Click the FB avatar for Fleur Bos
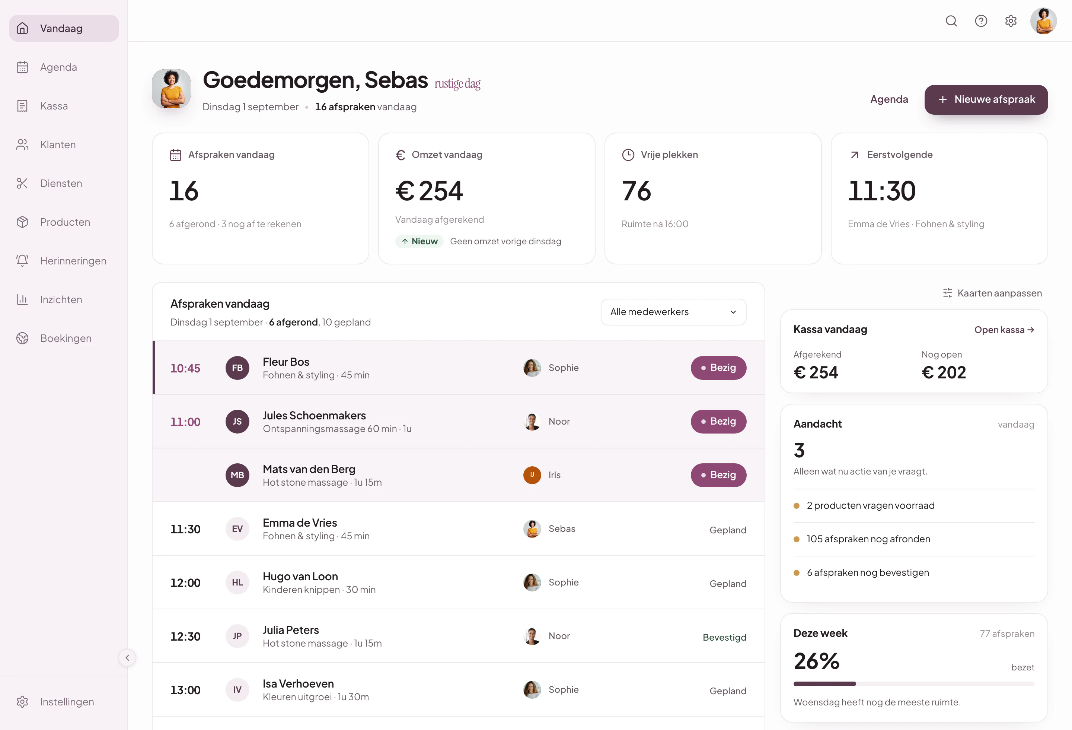 237,368
